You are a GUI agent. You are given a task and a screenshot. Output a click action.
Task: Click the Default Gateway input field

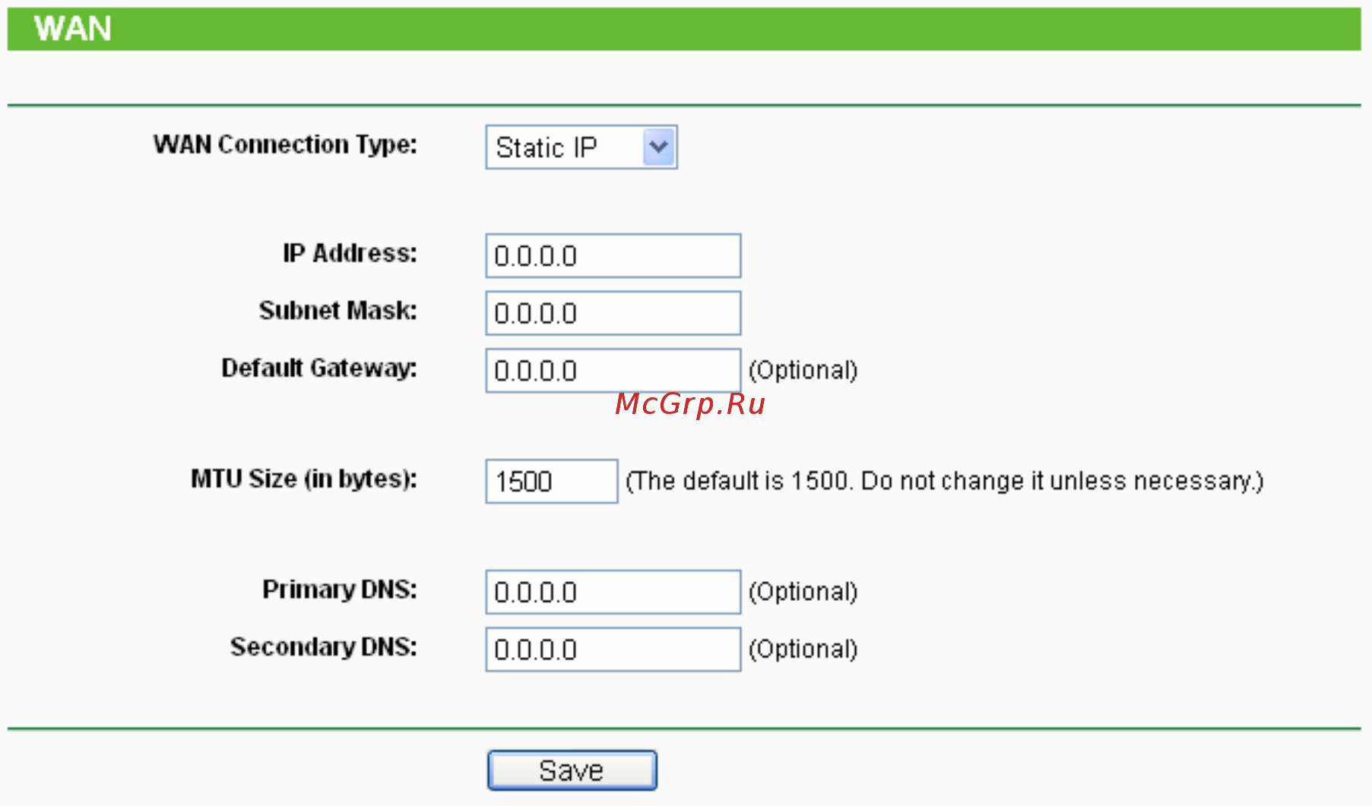pyautogui.click(x=613, y=371)
